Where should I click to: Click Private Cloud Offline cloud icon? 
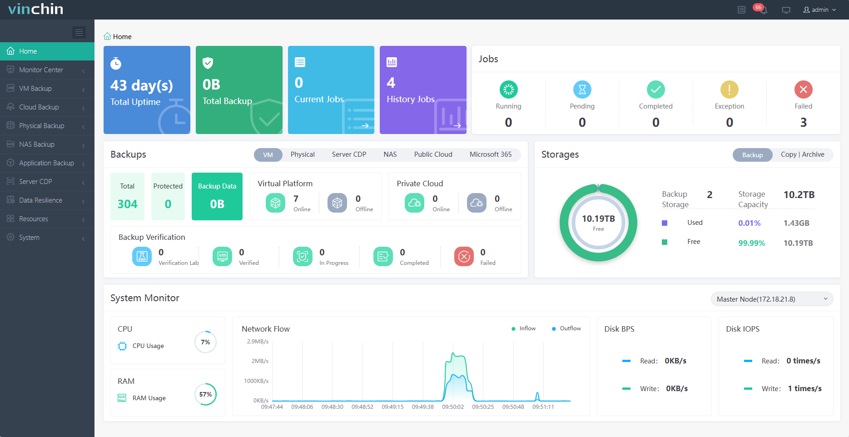point(477,203)
